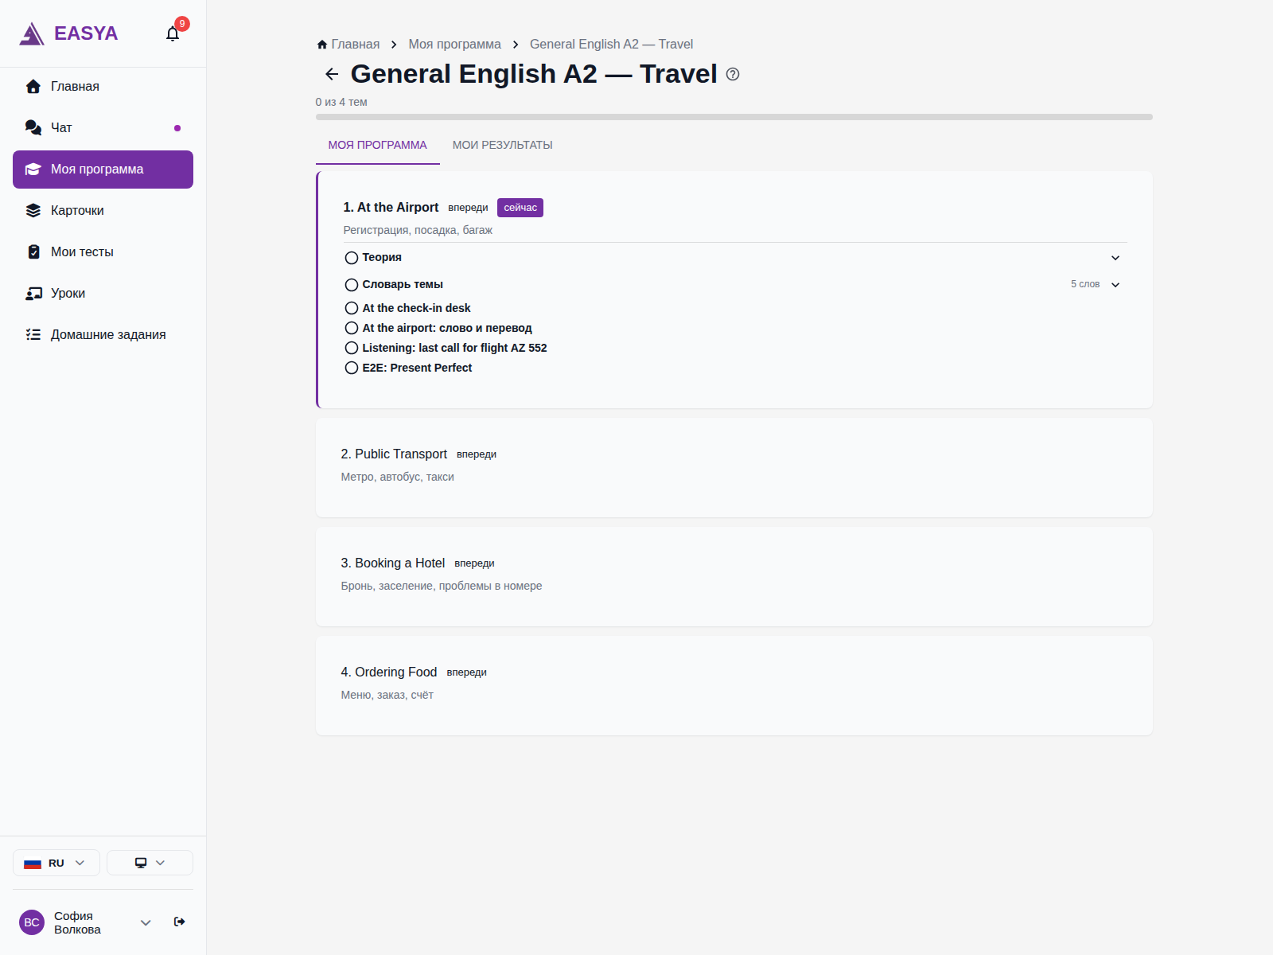Click the сейчас badge on At the Airport

click(520, 208)
